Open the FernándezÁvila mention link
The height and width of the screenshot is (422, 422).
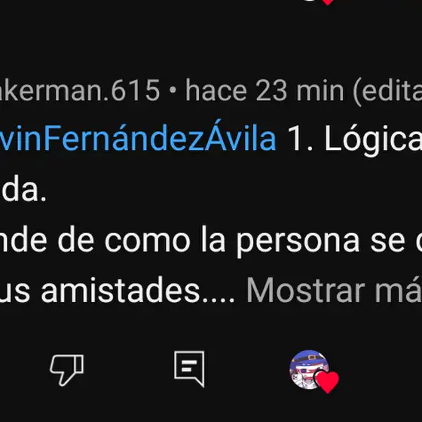(x=138, y=138)
